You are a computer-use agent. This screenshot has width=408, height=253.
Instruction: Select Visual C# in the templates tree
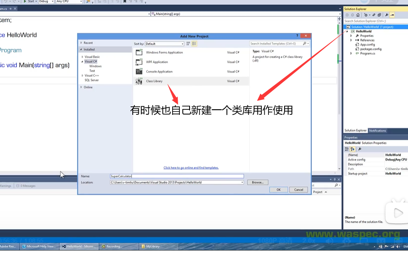click(91, 61)
